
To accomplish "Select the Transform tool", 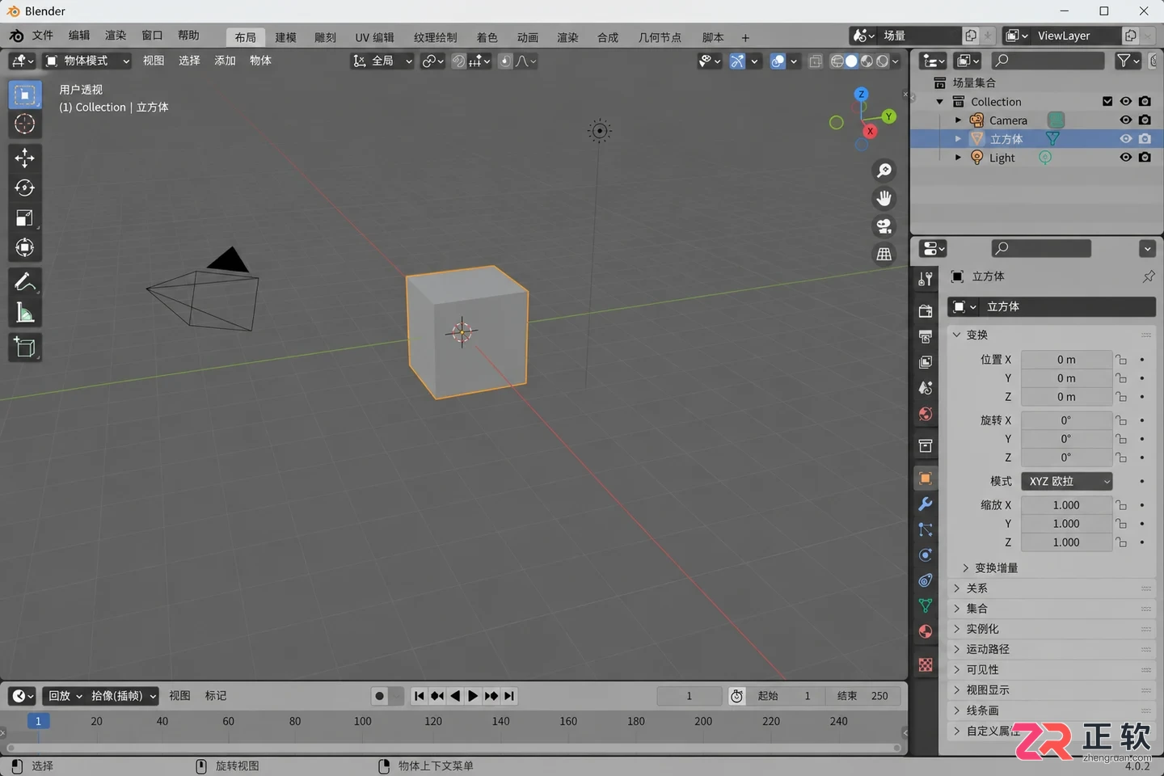I will 25,247.
